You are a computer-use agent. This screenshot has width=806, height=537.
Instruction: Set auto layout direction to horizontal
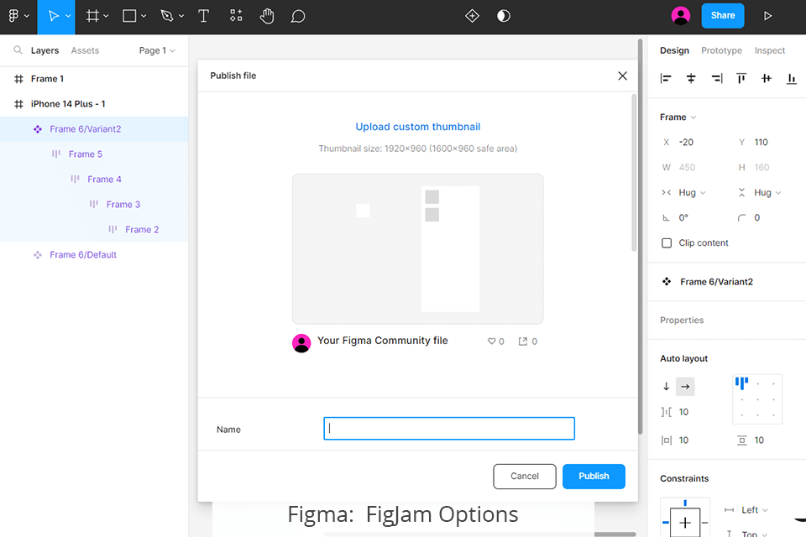point(685,387)
